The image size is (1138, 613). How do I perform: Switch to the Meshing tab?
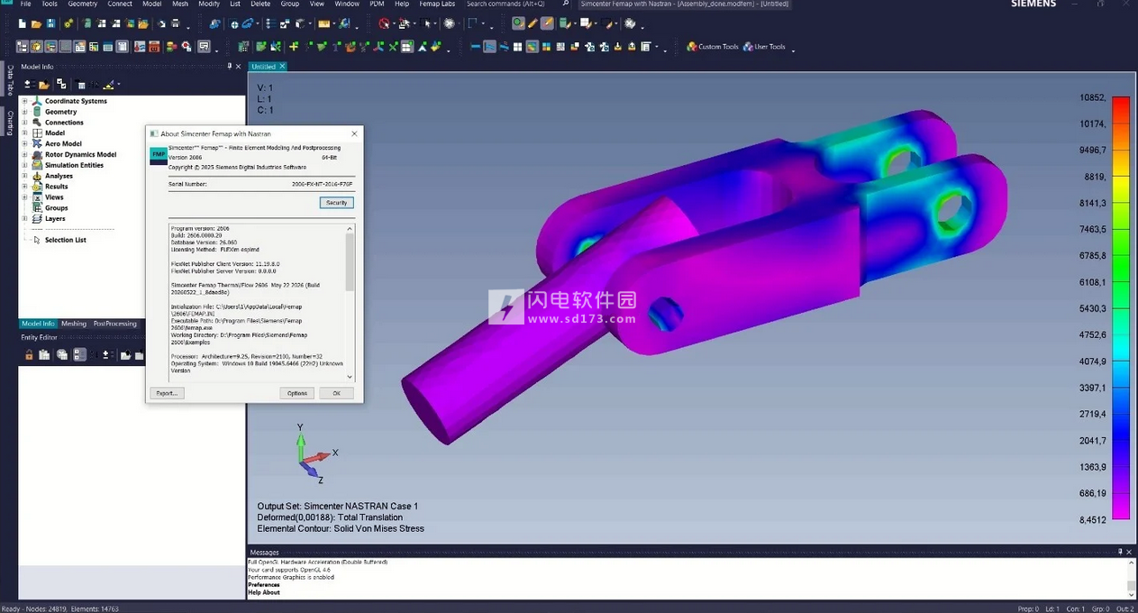(74, 324)
